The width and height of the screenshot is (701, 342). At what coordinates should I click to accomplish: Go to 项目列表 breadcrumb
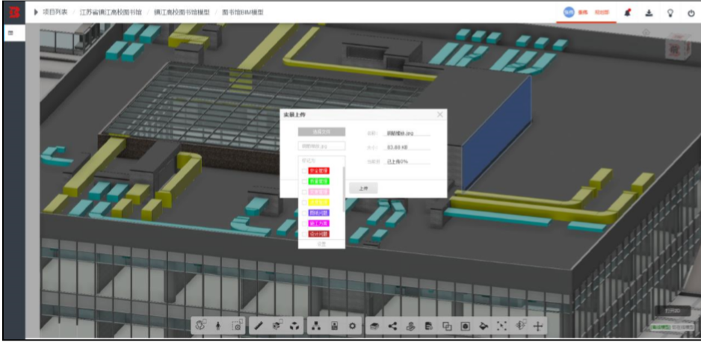tap(55, 13)
